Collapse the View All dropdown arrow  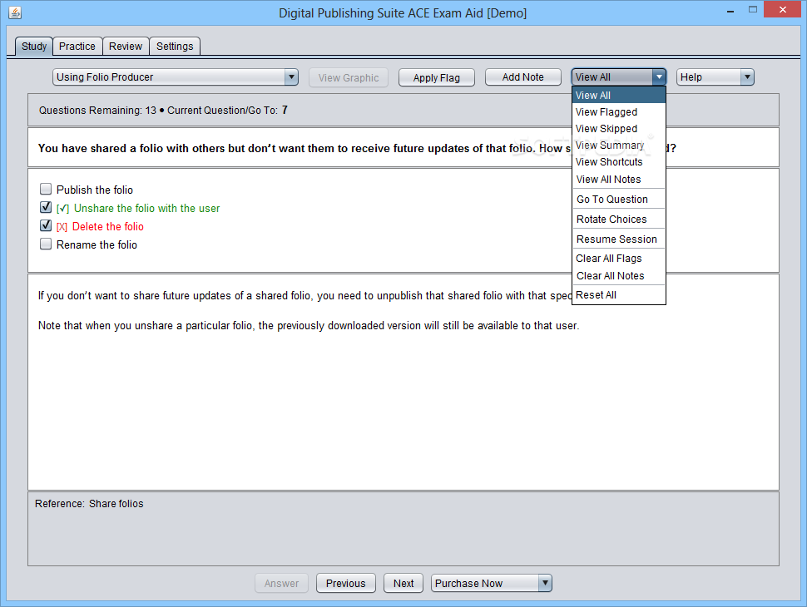click(659, 77)
